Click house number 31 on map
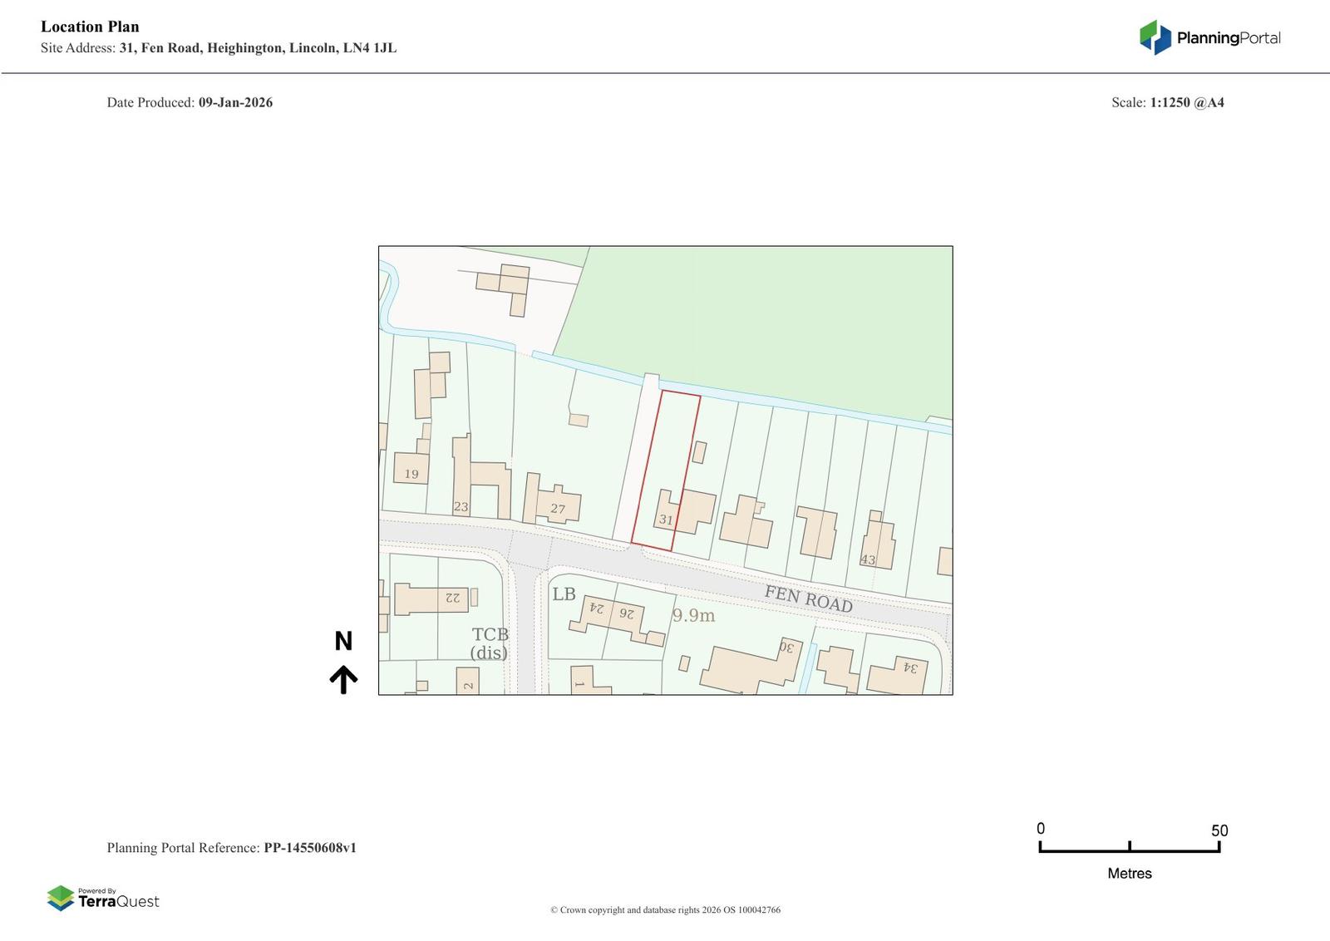Screen dimensions: 1330x941 coord(666,520)
